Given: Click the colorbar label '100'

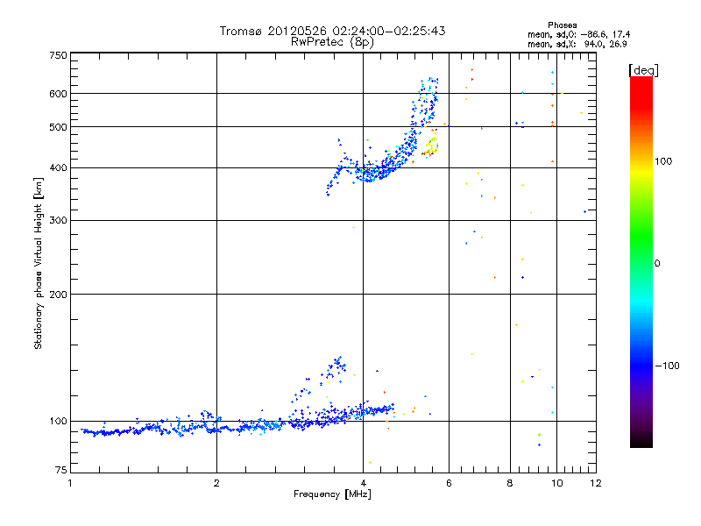Looking at the screenshot, I should pyautogui.click(x=663, y=161).
